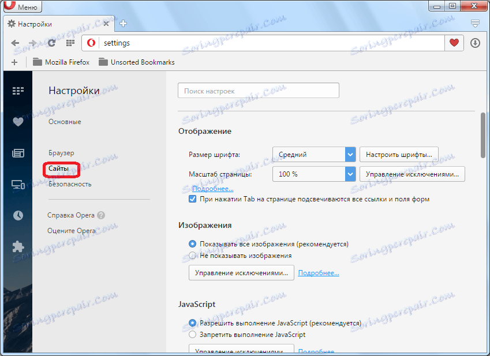Select the Основные settings section
Screen dimensions: 490x356
coord(65,122)
